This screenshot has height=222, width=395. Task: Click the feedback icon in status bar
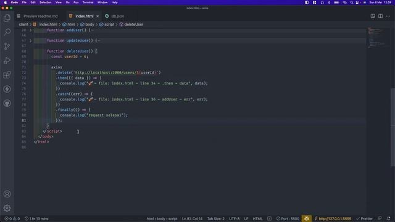point(380,219)
